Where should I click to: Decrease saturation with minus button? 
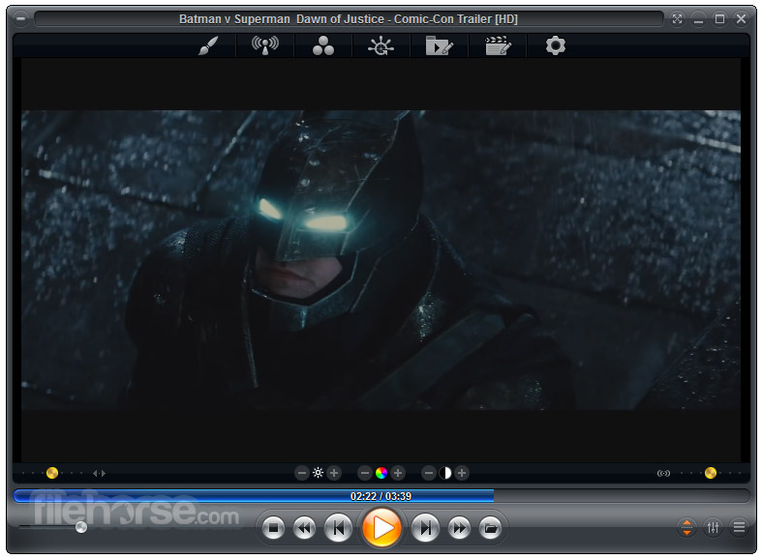tap(365, 473)
